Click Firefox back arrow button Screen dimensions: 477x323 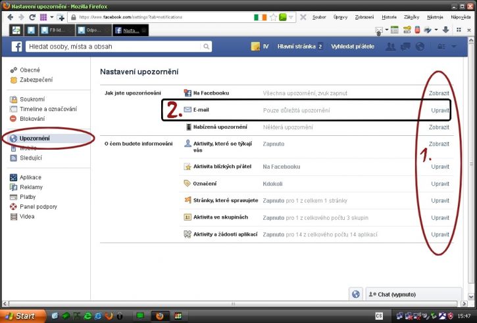coord(10,17)
